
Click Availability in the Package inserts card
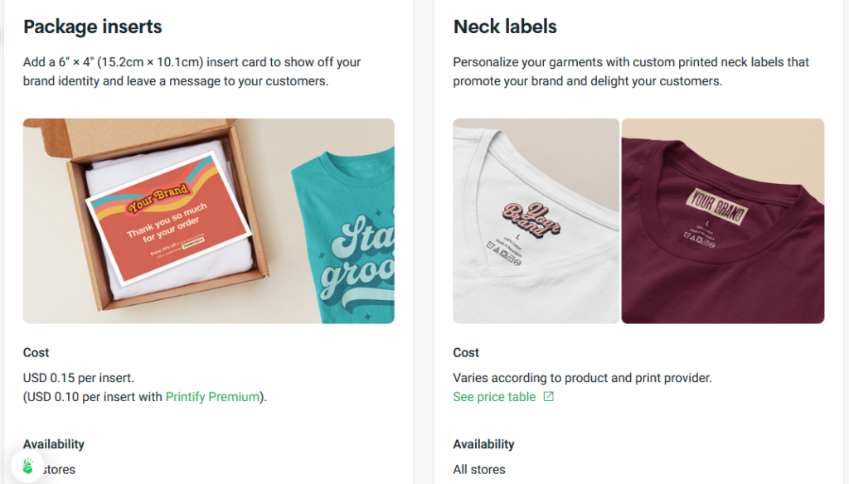[53, 443]
